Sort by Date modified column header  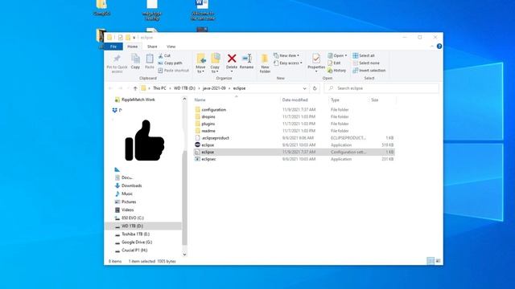(295, 100)
